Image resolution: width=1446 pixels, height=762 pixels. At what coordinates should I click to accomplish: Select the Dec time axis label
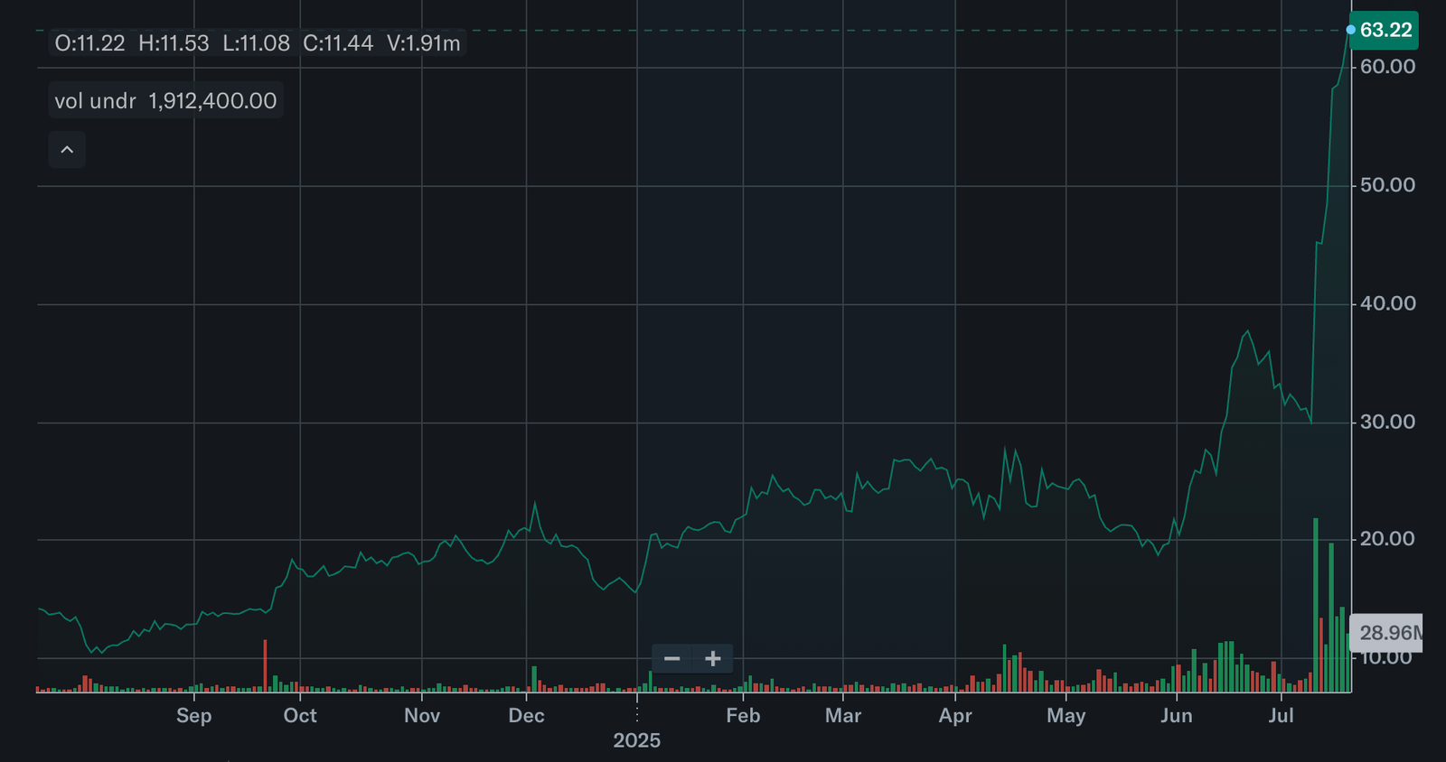pyautogui.click(x=526, y=715)
